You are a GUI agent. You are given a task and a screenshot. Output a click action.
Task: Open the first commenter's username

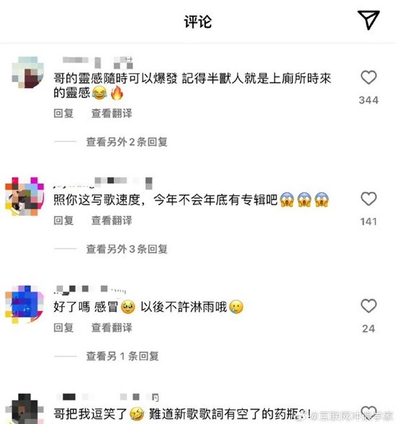pyautogui.click(x=98, y=62)
